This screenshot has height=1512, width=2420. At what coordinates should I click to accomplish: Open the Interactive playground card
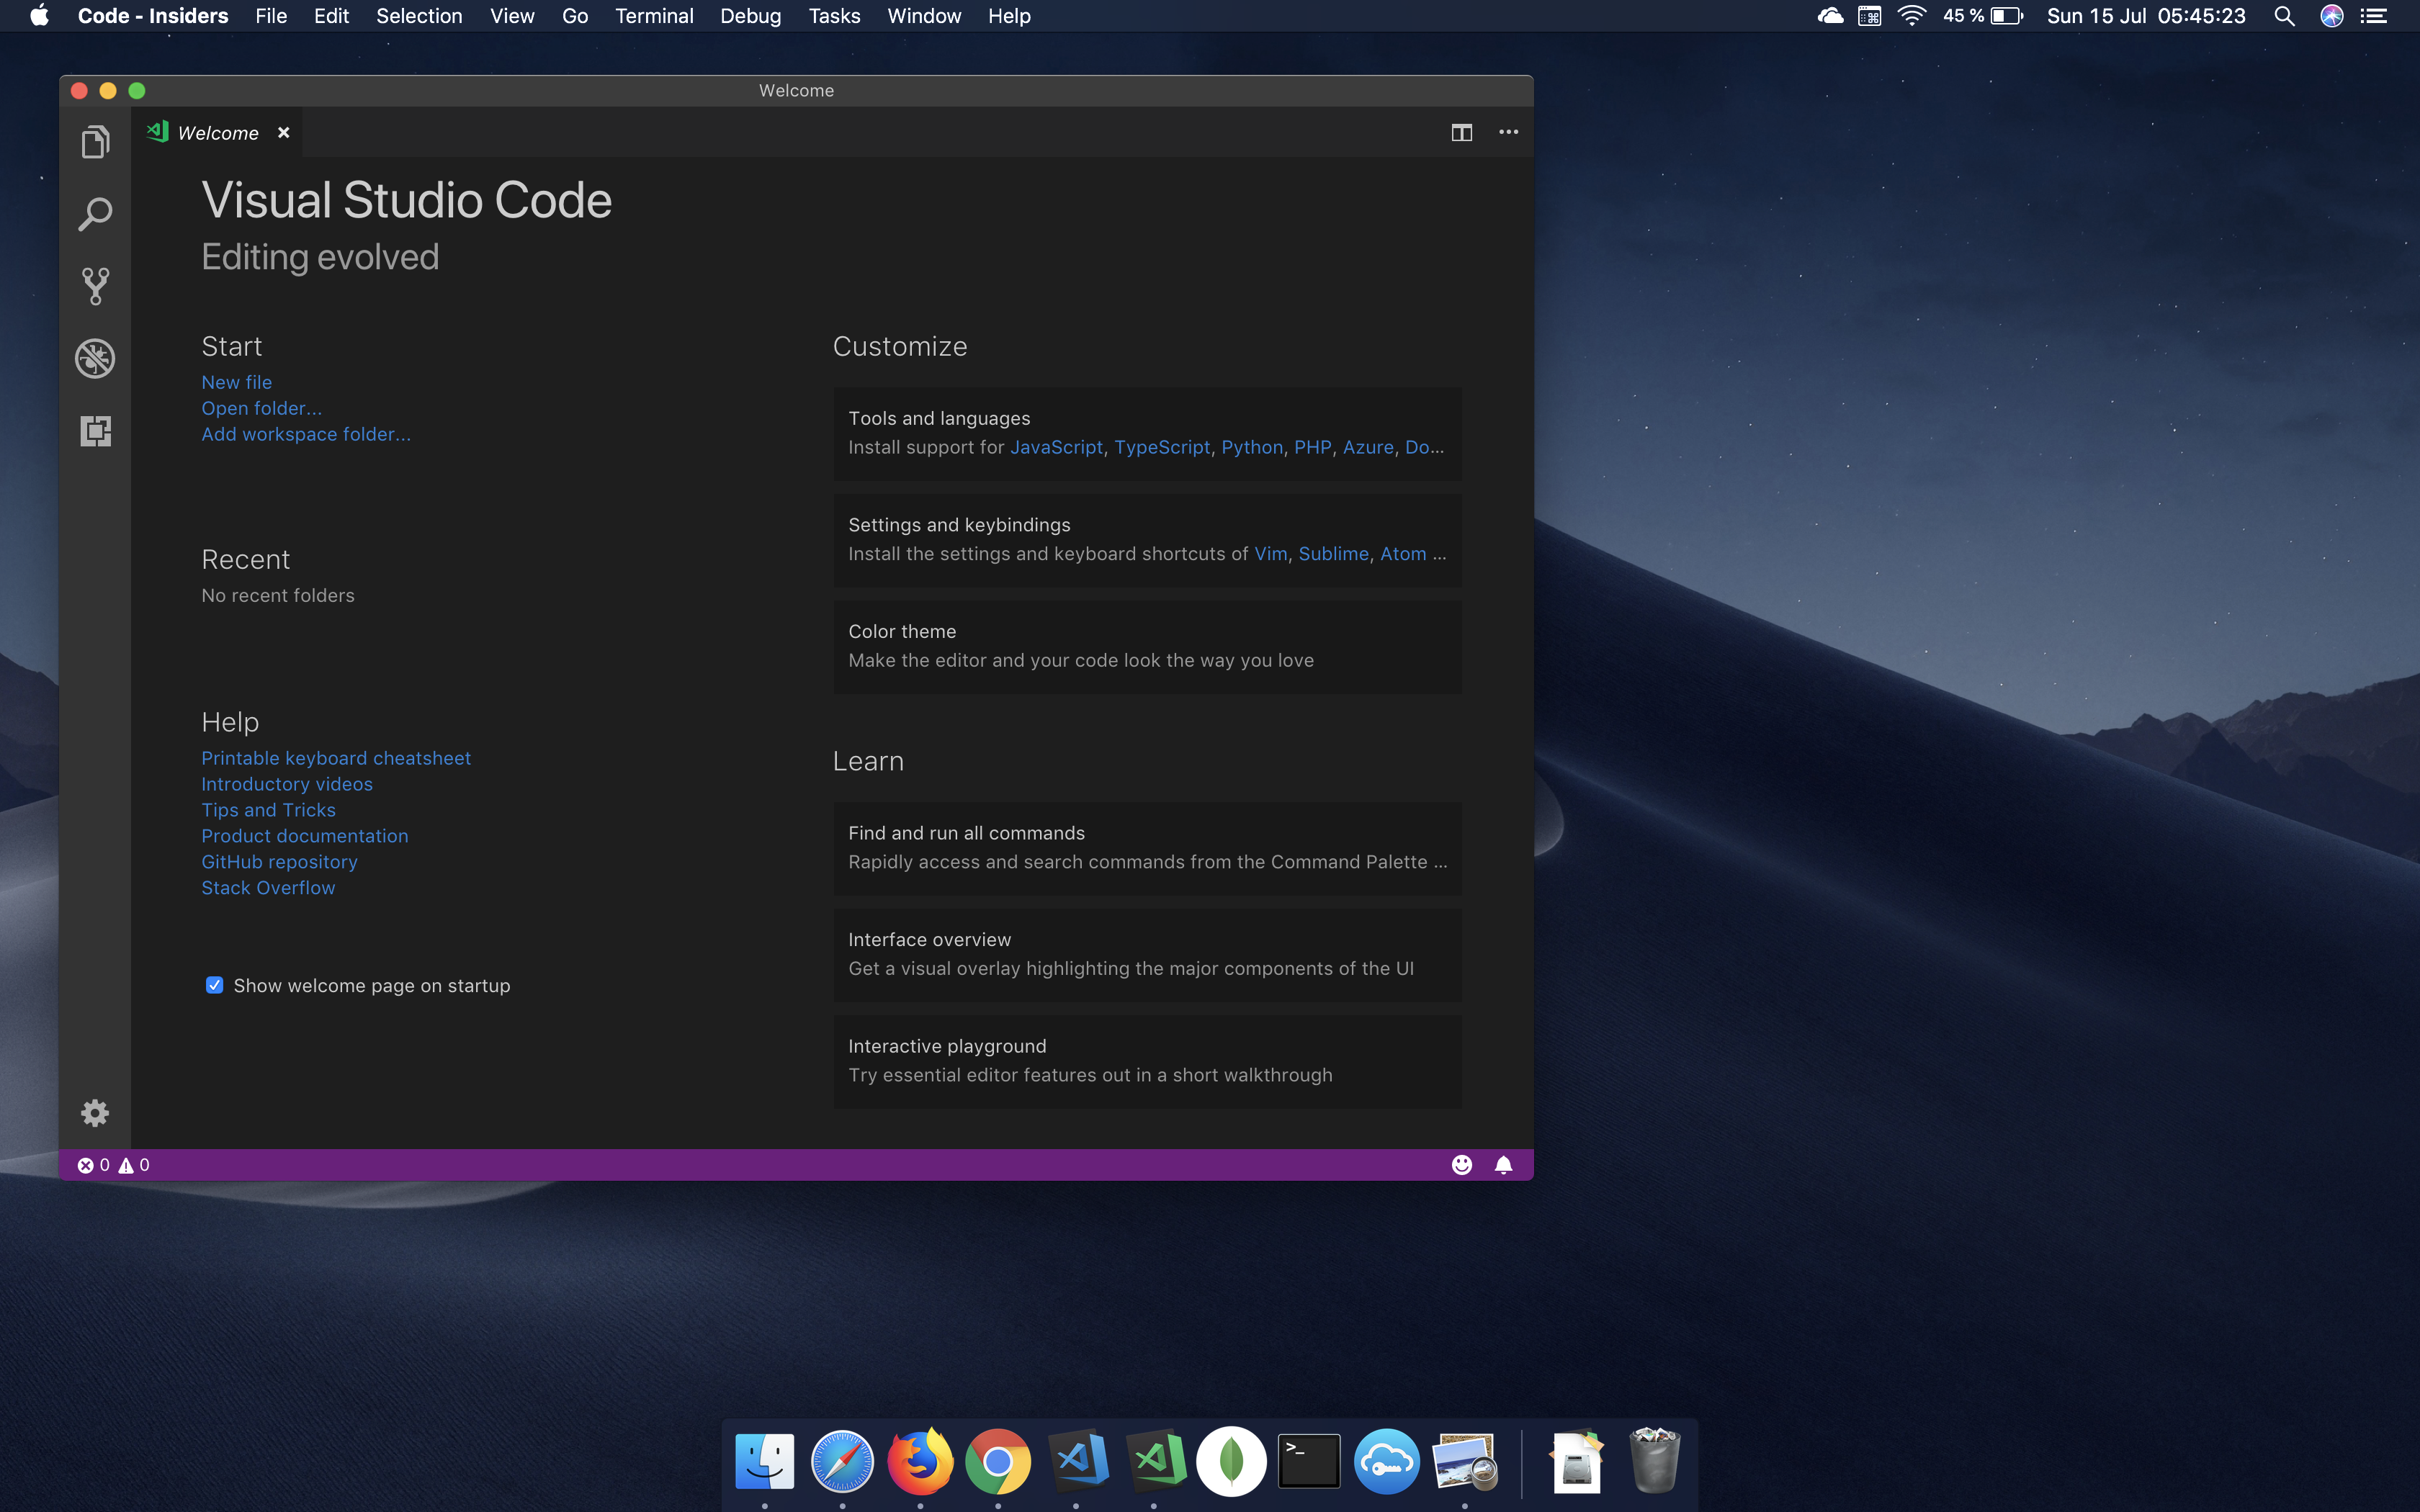[1147, 1061]
